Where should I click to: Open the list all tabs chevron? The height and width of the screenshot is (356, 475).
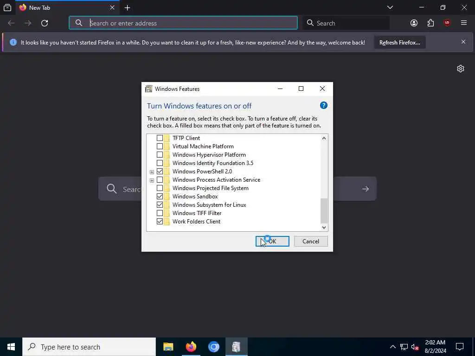click(x=390, y=7)
